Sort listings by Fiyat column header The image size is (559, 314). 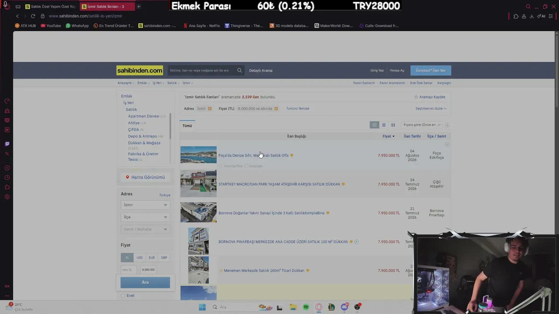388,137
